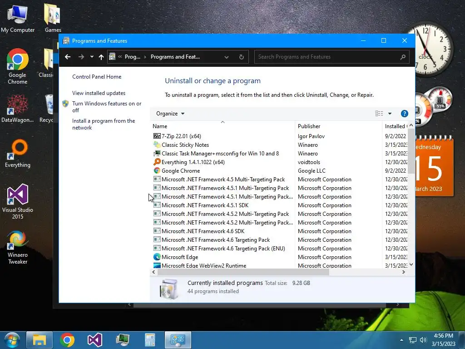Screen dimensions: 465x349
Task: Open Chrome from the taskbar
Action: pyautogui.click(x=67, y=340)
